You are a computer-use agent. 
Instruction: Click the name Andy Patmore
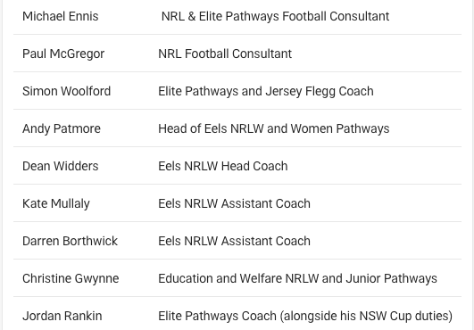(x=62, y=129)
